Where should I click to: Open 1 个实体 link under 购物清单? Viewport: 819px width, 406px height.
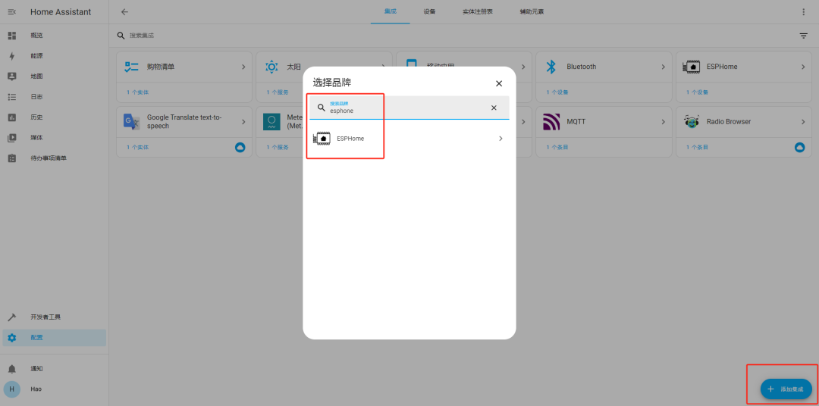[137, 92]
